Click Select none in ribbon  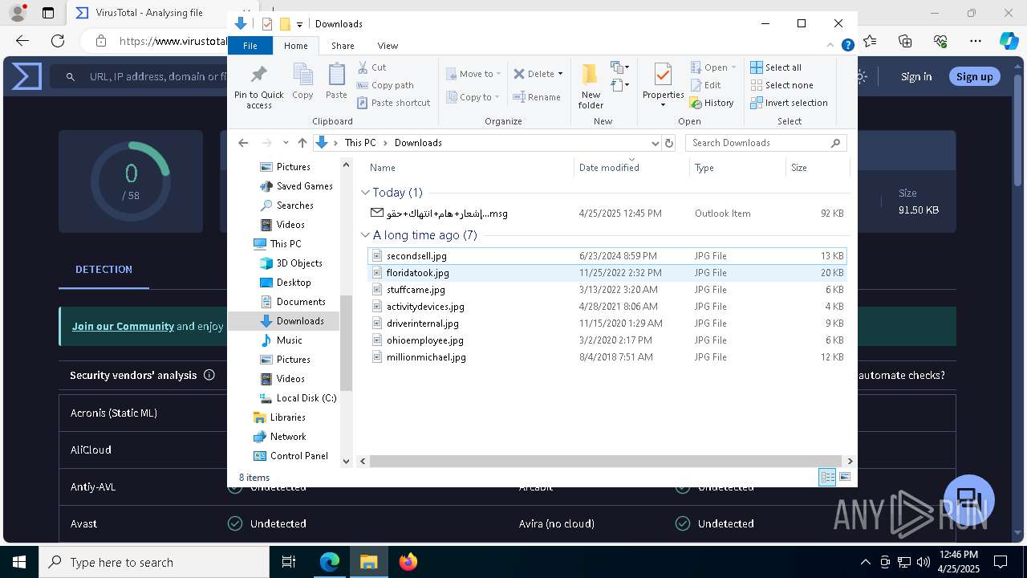click(x=781, y=85)
